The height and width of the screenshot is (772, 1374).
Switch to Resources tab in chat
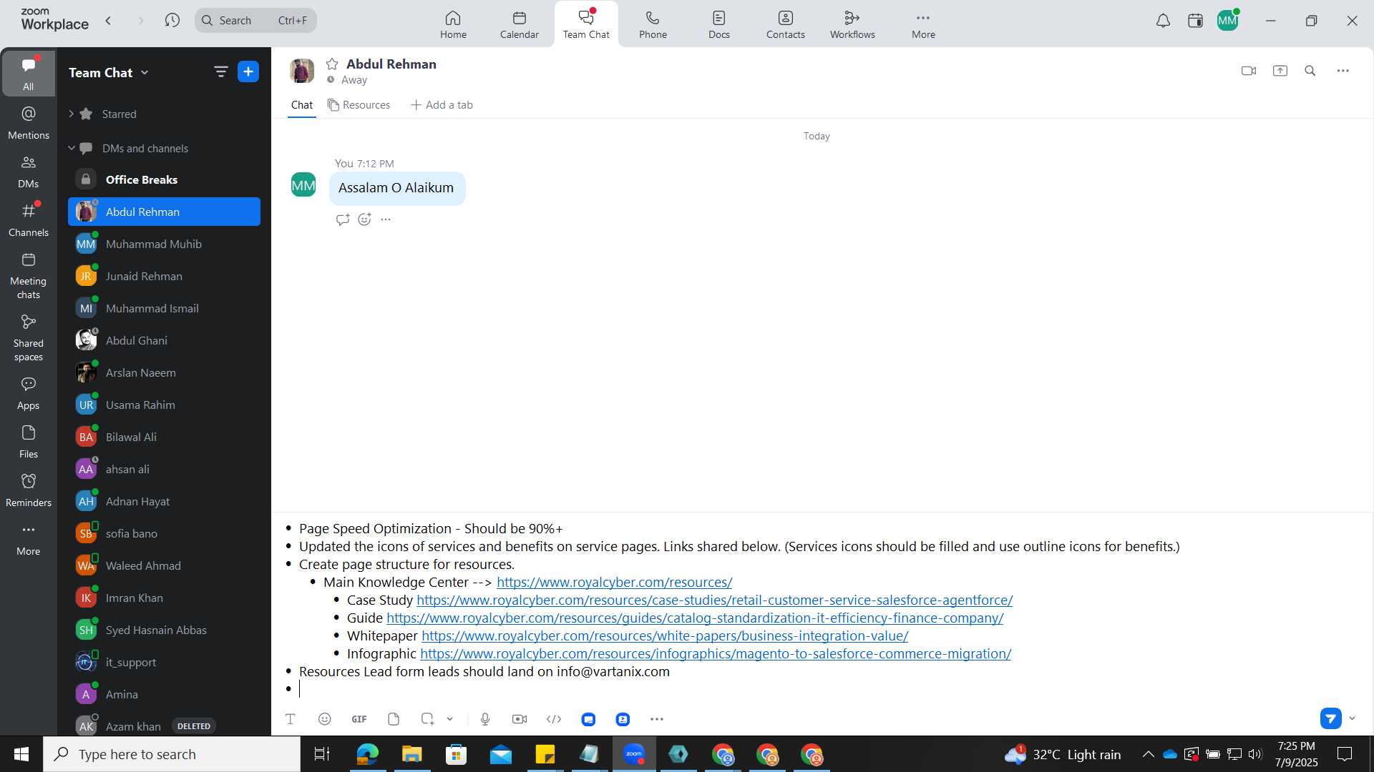coord(359,105)
